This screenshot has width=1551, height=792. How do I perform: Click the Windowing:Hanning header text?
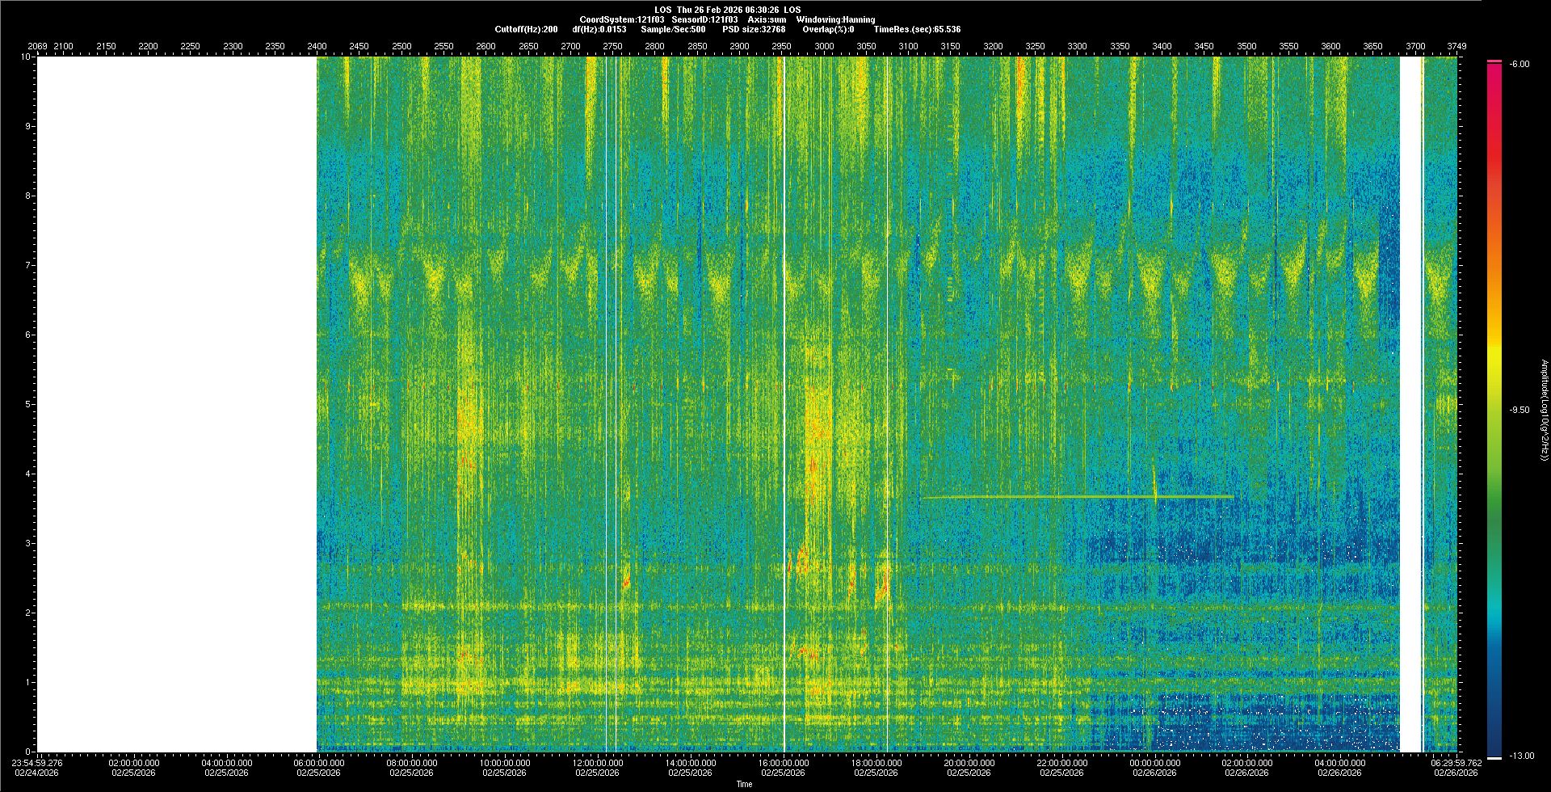tap(834, 19)
